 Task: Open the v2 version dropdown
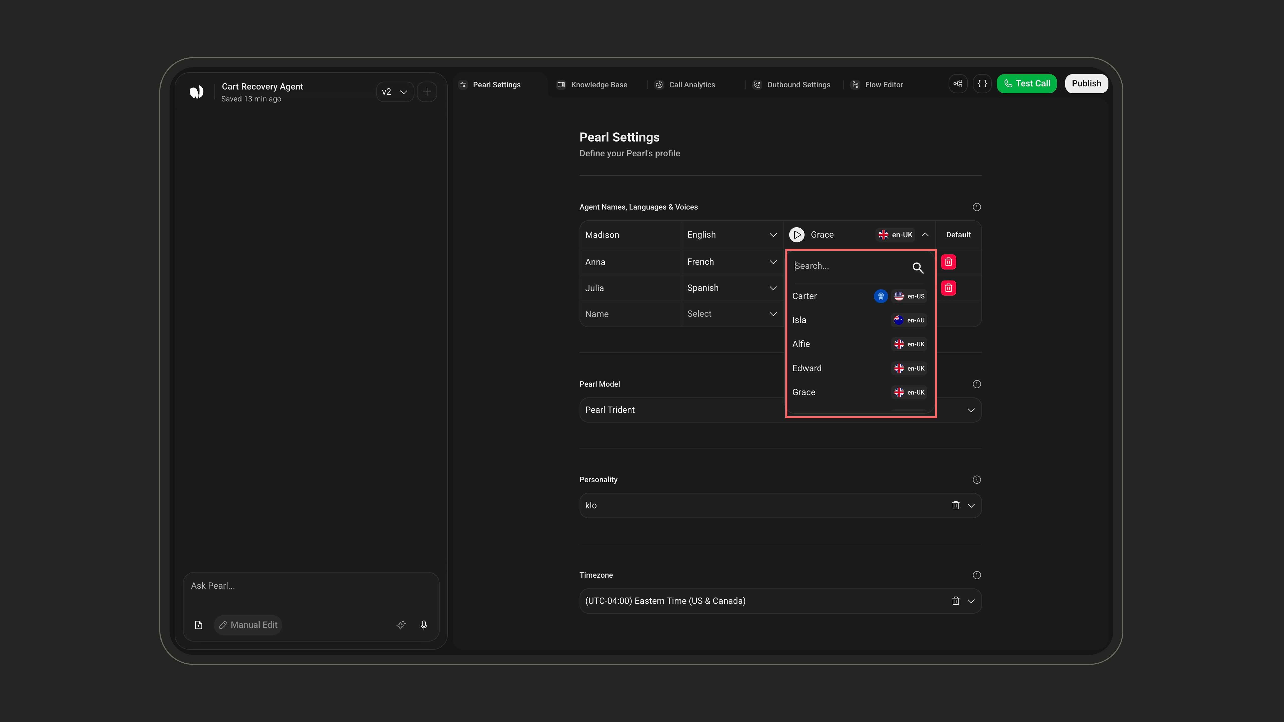(x=395, y=92)
